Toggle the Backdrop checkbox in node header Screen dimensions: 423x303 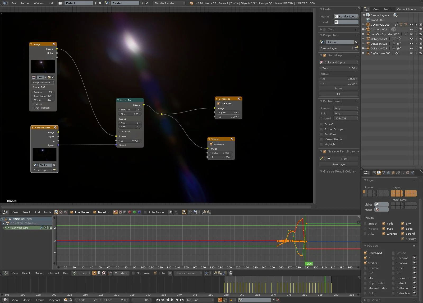pos(95,212)
